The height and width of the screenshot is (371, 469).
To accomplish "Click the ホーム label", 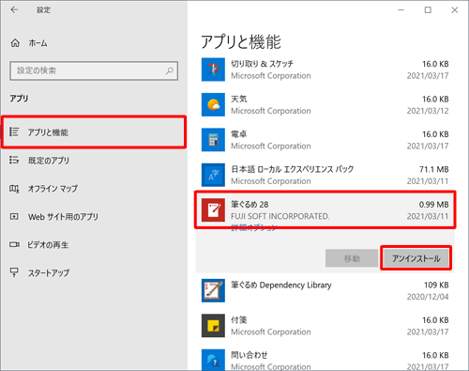I will coord(38,43).
